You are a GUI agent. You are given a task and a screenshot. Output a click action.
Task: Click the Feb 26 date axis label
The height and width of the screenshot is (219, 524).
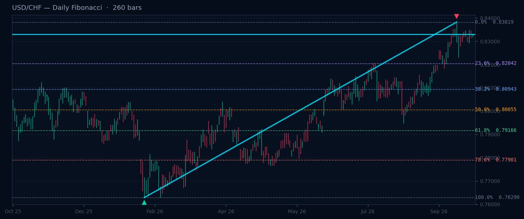[x=155, y=211]
